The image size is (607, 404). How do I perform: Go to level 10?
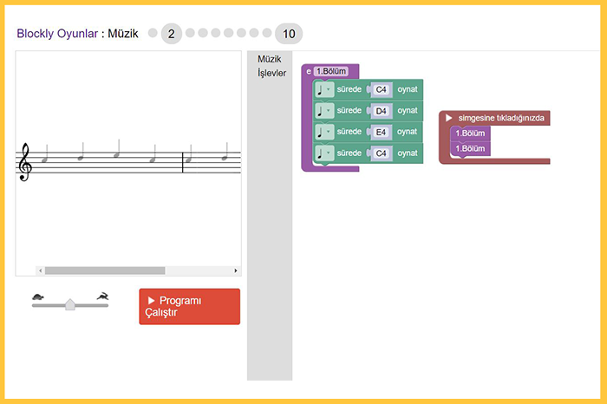(x=289, y=34)
